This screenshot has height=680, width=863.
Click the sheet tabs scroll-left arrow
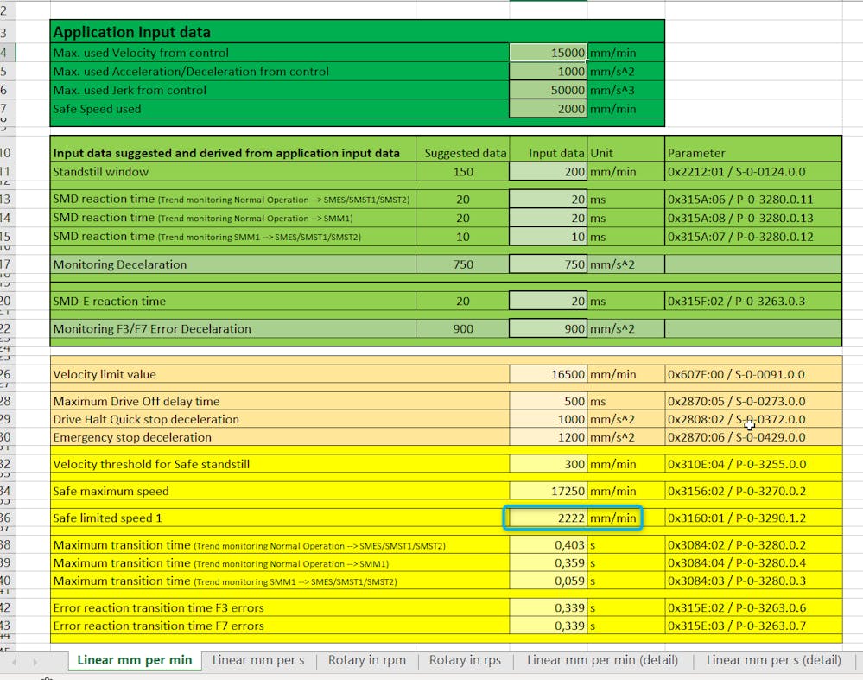[14, 662]
